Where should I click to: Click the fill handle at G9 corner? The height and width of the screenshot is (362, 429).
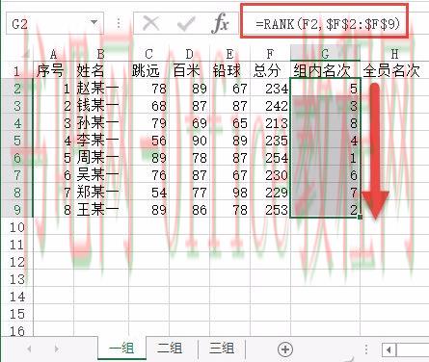pos(360,218)
